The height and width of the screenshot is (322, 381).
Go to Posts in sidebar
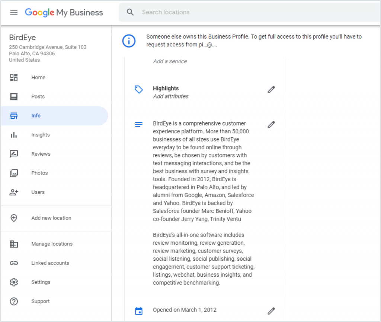[38, 97]
